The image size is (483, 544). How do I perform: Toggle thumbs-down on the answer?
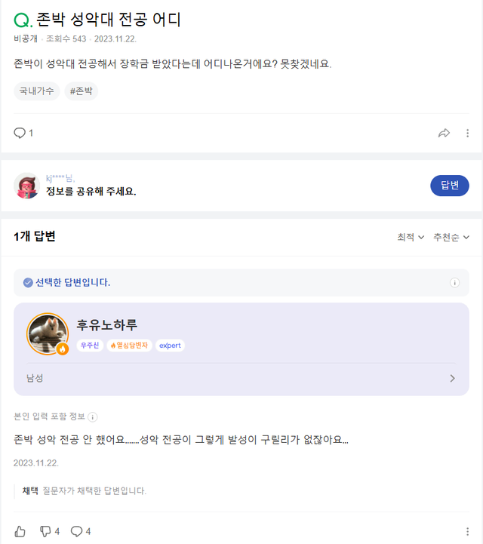(45, 531)
